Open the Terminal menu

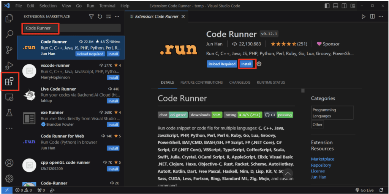click(107, 6)
